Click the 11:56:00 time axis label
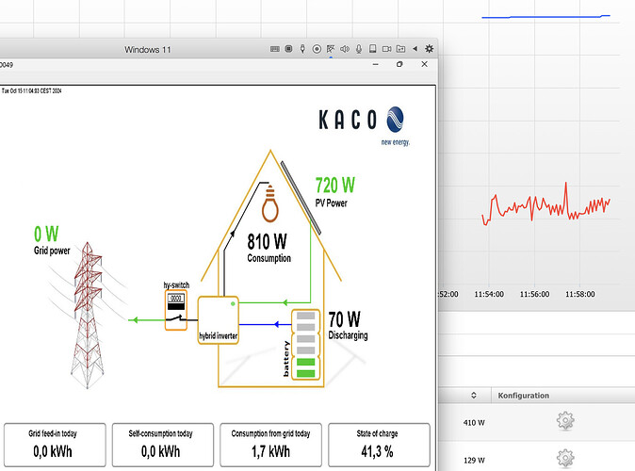This screenshot has height=471, width=635. pos(534,294)
